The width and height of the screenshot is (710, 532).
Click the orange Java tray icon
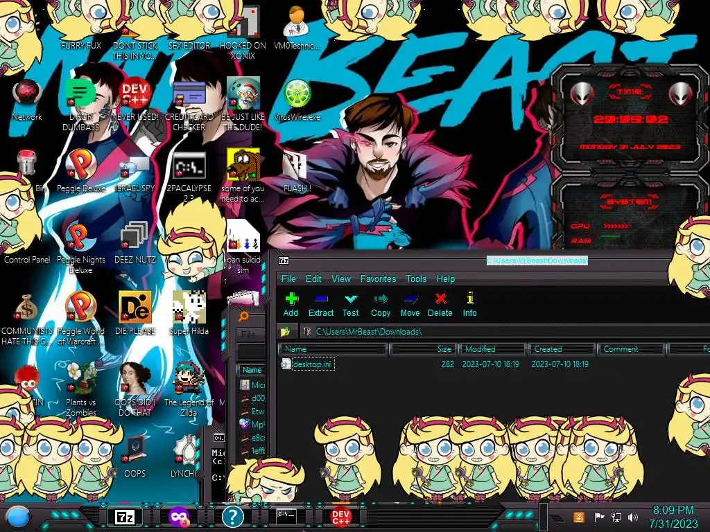pyautogui.click(x=579, y=517)
